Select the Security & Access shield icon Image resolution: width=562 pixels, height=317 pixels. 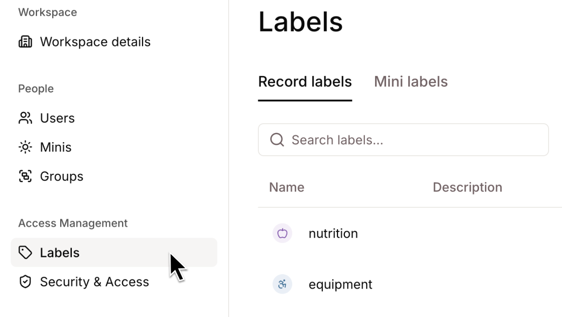tap(25, 282)
